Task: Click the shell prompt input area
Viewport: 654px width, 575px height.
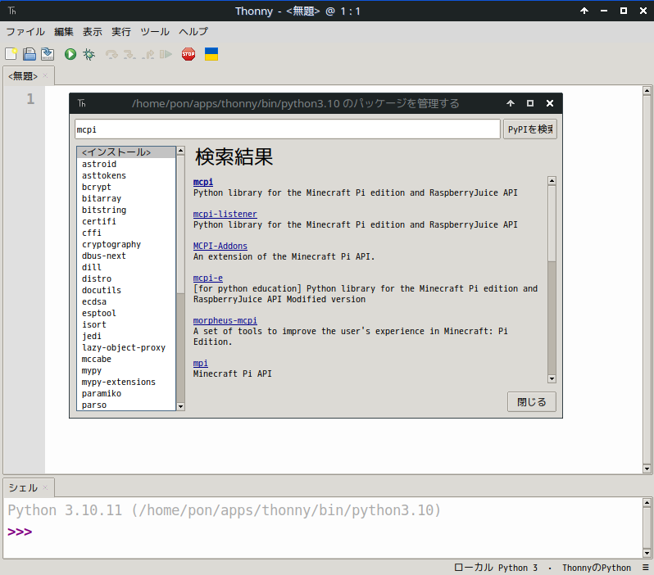Action: (x=323, y=532)
